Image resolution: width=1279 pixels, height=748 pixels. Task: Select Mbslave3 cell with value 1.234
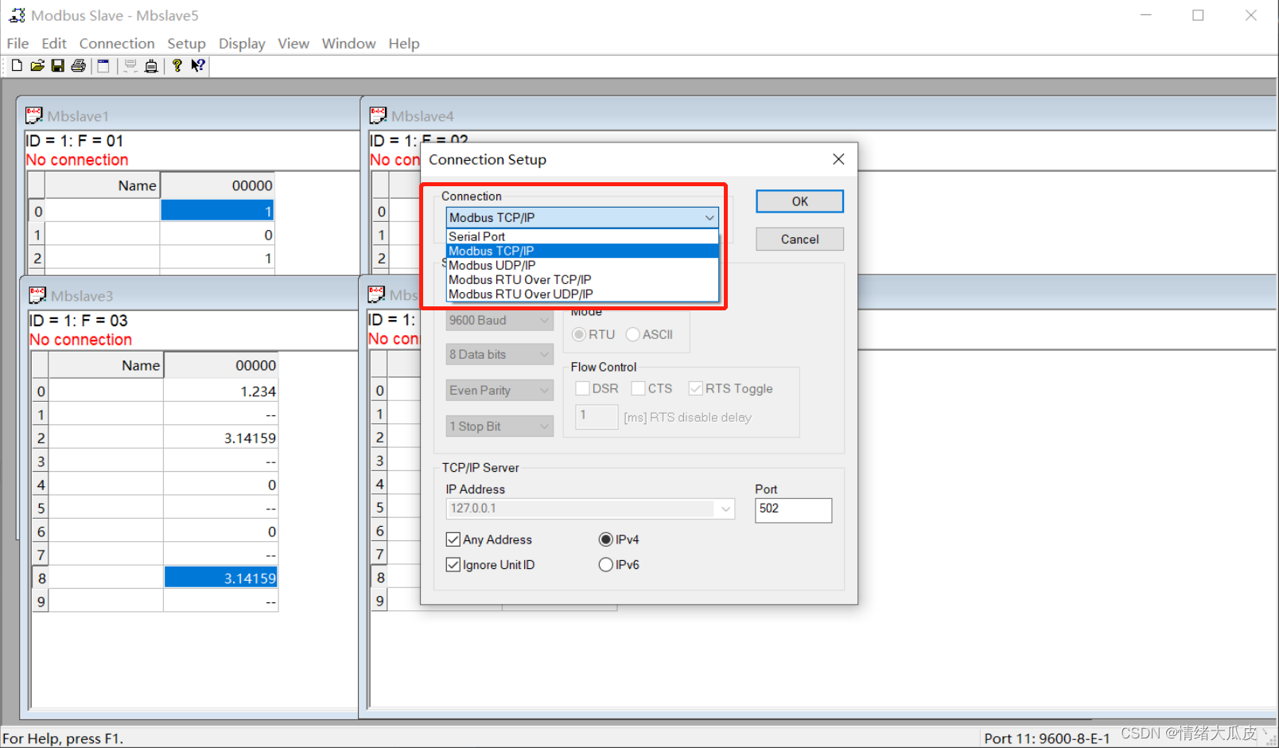click(221, 392)
